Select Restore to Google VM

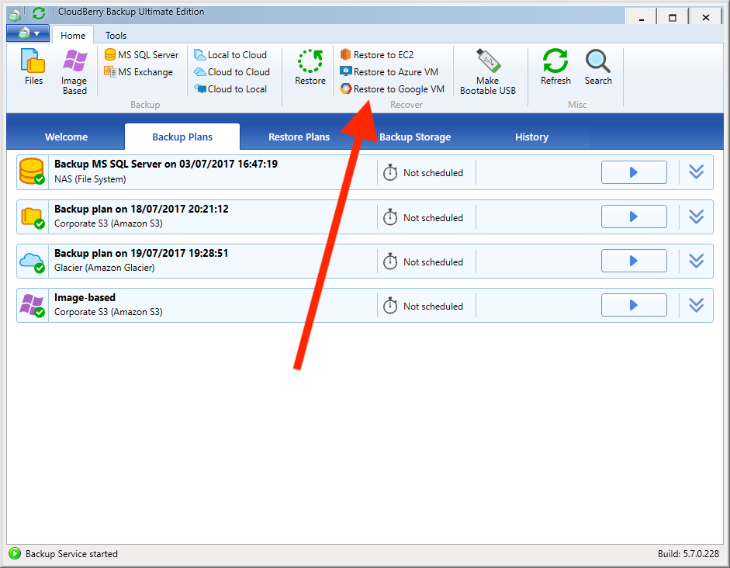(x=392, y=89)
